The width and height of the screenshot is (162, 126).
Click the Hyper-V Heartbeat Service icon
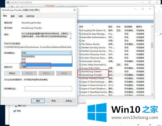[80, 92]
